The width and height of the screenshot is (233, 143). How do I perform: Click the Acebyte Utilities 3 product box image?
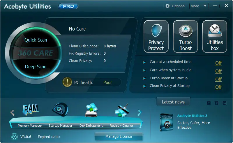pyautogui.click(x=166, y=122)
